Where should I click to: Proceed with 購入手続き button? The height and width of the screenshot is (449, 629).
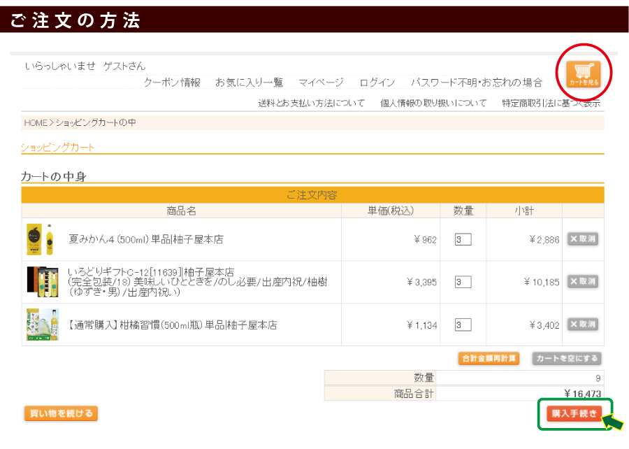coord(573,413)
